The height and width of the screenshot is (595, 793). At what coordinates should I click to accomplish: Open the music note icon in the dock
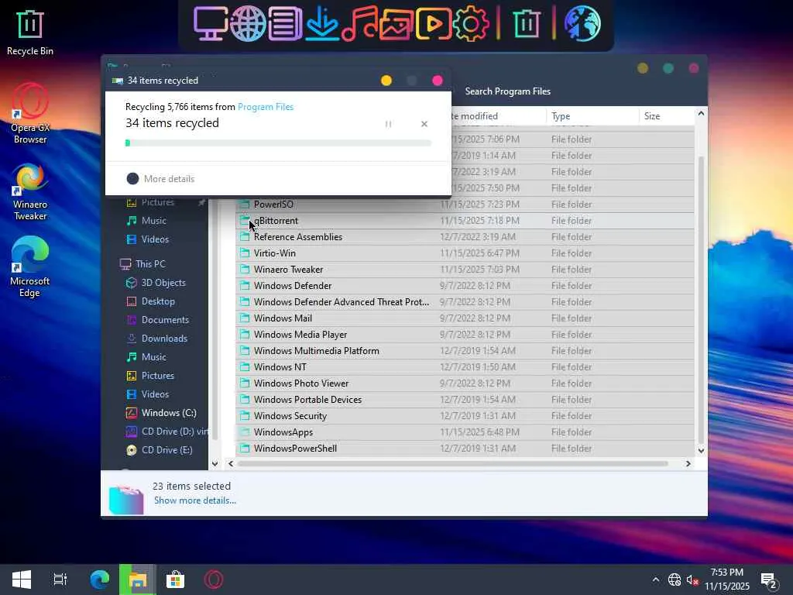coord(359,23)
